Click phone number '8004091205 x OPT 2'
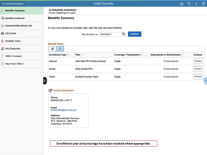The width and height of the screenshot is (207, 155). pos(61,100)
